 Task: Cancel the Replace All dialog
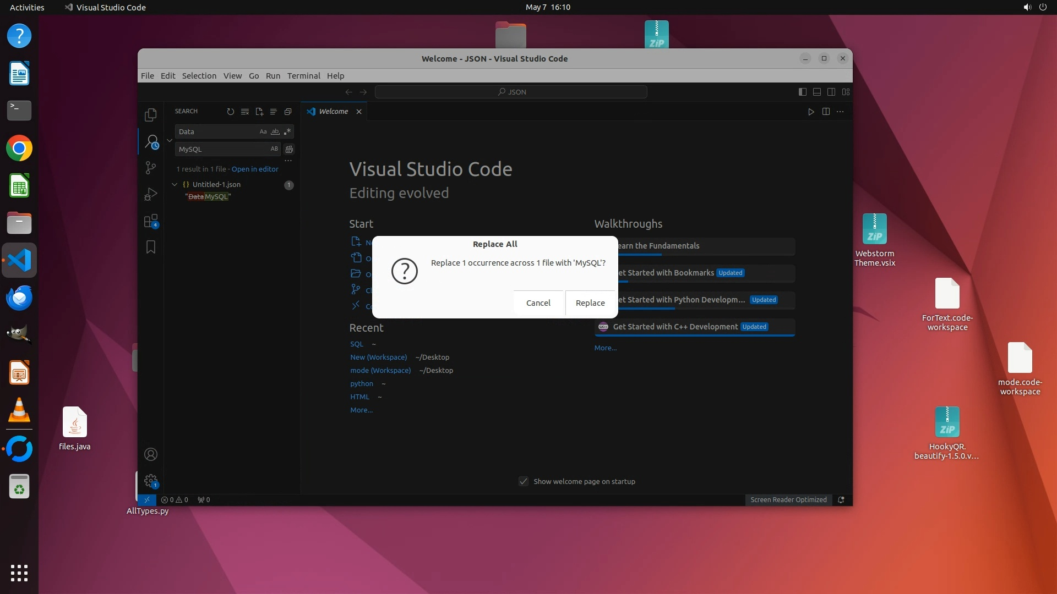538,303
